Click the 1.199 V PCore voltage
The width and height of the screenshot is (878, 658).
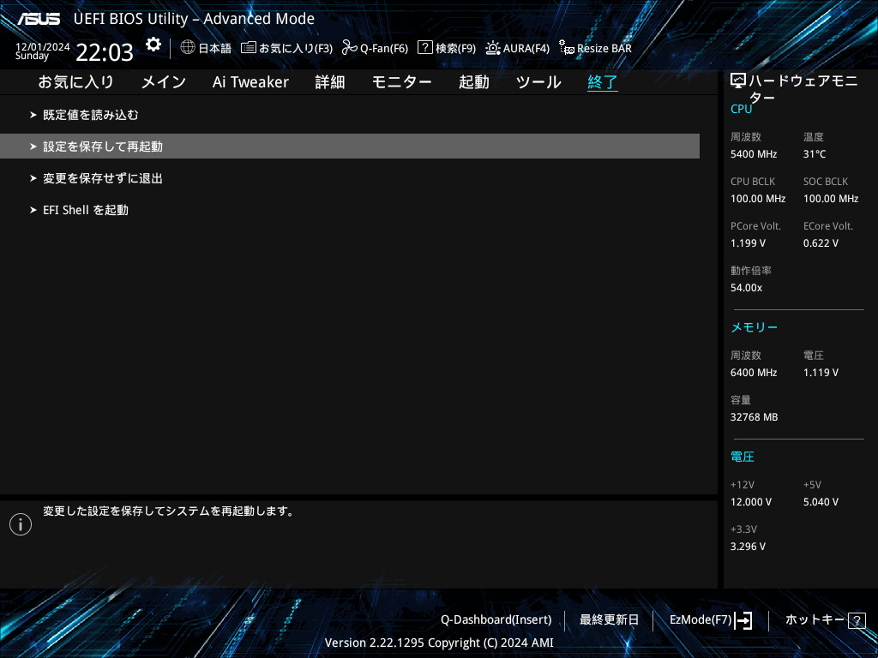coord(748,243)
